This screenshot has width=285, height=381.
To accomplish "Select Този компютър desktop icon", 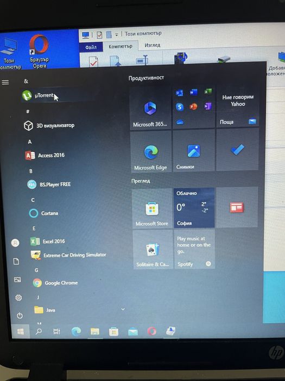I will tap(10, 53).
